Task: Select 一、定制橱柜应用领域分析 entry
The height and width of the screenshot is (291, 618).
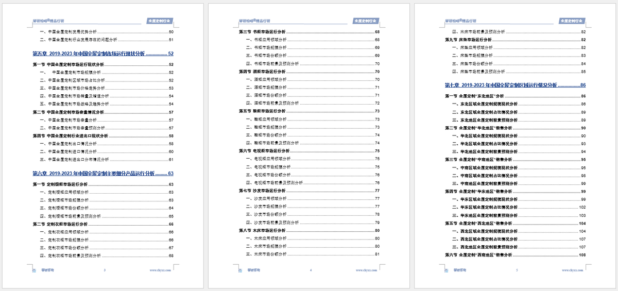Action: tap(107, 192)
